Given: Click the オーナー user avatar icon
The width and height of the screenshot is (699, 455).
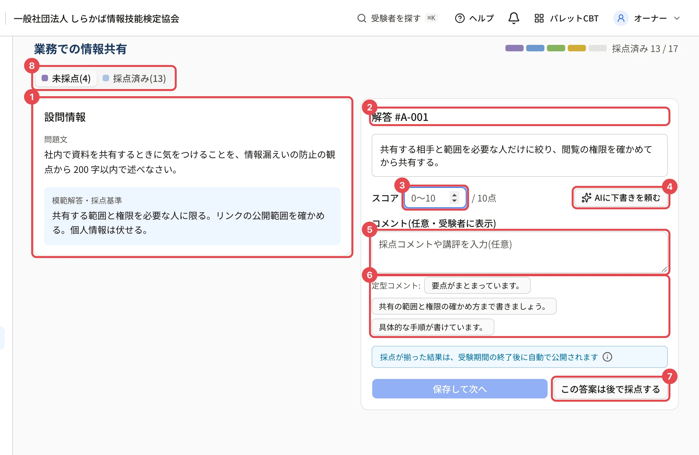Looking at the screenshot, I should 621,18.
